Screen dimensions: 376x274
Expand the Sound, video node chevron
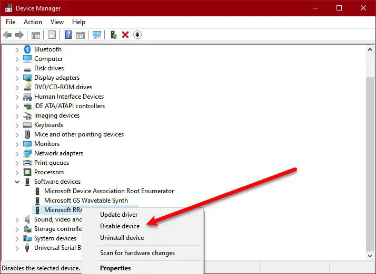click(17, 220)
